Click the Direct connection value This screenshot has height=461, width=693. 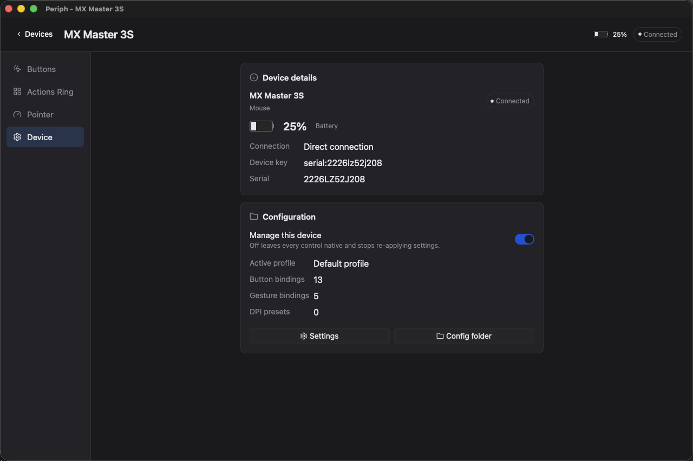[338, 147]
